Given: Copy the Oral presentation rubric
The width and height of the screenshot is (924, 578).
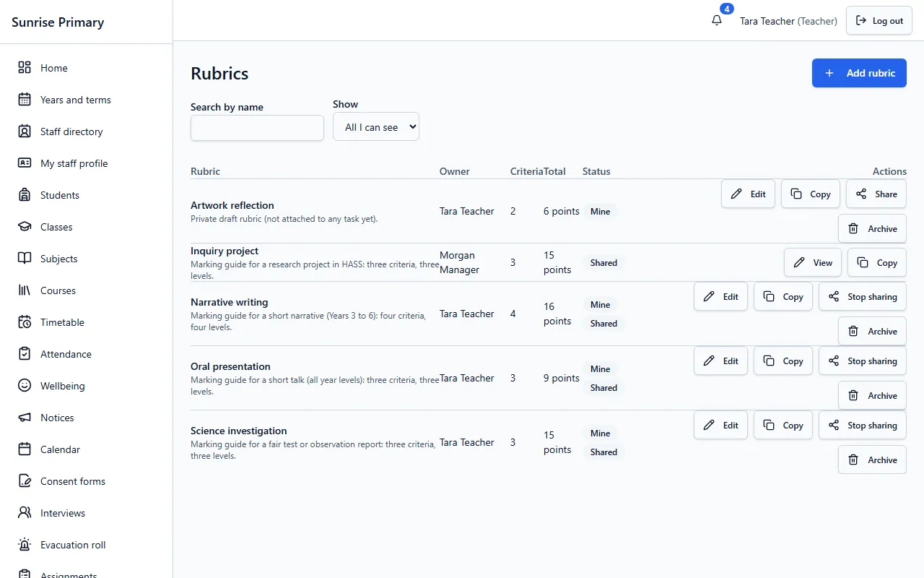Looking at the screenshot, I should pos(783,361).
